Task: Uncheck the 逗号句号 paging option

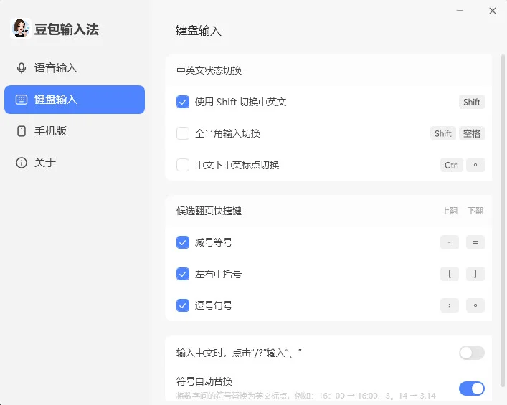Action: tap(183, 305)
